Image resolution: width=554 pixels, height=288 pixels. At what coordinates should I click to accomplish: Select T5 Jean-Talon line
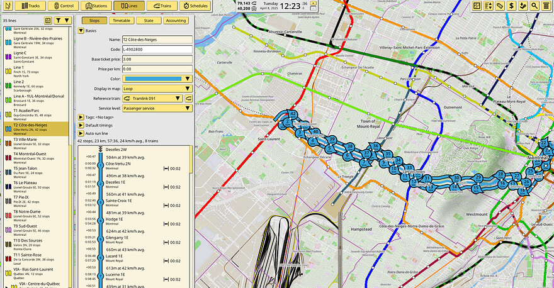36,172
